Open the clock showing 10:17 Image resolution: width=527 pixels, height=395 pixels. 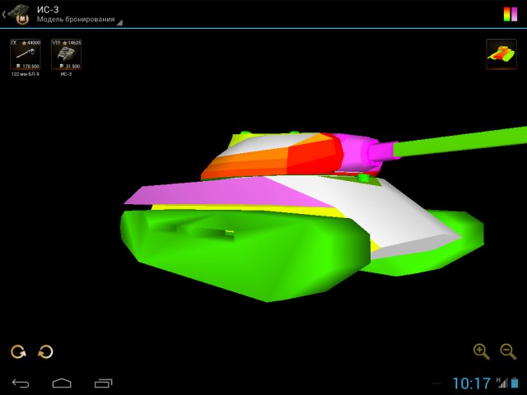pos(472,383)
